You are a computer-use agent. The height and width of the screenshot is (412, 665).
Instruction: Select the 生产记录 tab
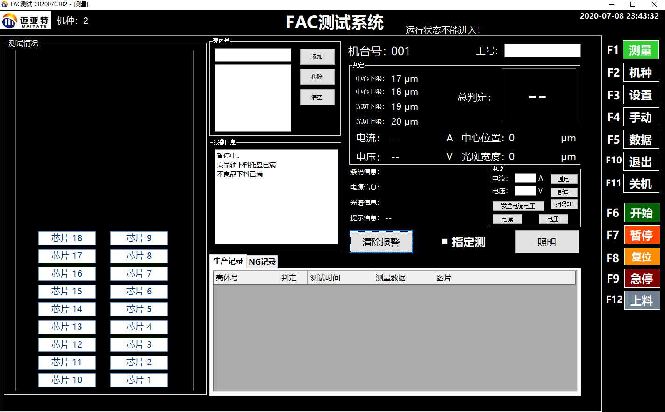[x=228, y=261]
